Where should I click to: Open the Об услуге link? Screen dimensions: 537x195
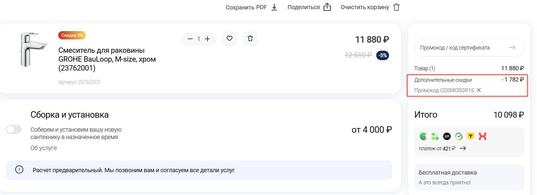[x=43, y=148]
